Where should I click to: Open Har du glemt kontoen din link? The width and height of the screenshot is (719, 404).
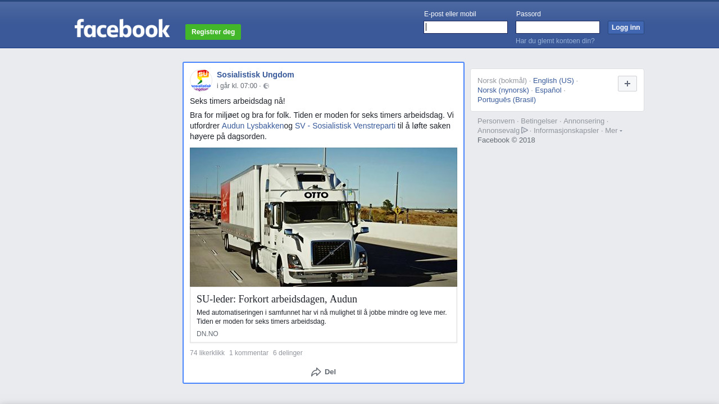coord(555,41)
